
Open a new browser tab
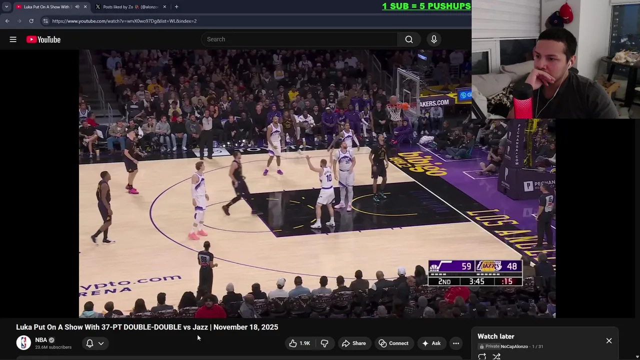(x=176, y=7)
